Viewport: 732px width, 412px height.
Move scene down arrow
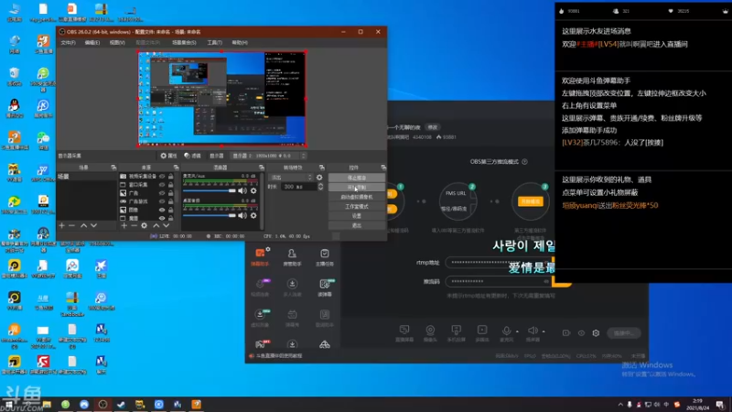pyautogui.click(x=94, y=225)
